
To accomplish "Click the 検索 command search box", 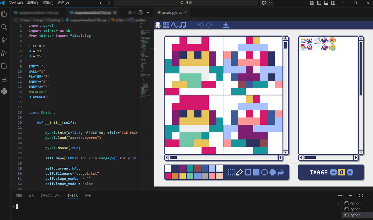I will point(186,3).
